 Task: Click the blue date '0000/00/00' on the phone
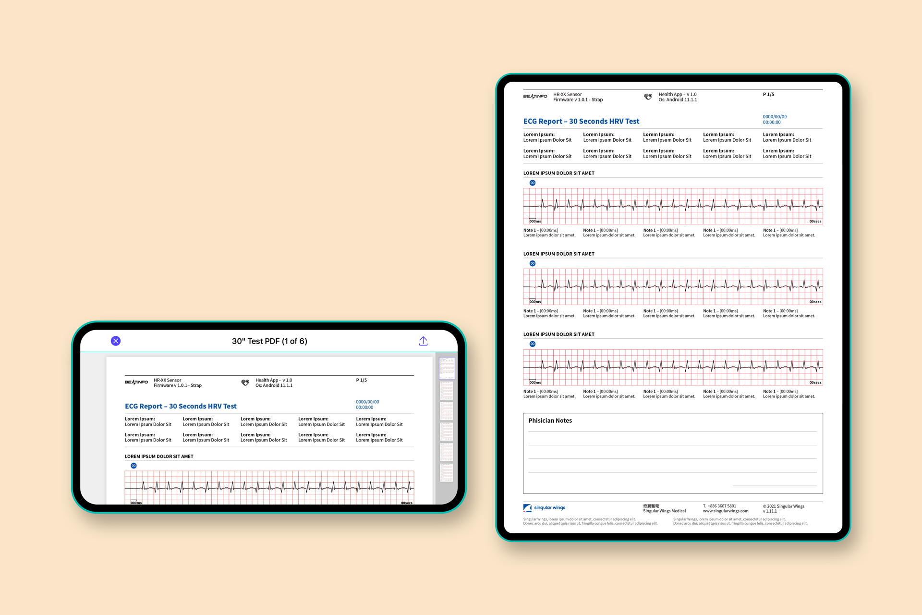367,402
